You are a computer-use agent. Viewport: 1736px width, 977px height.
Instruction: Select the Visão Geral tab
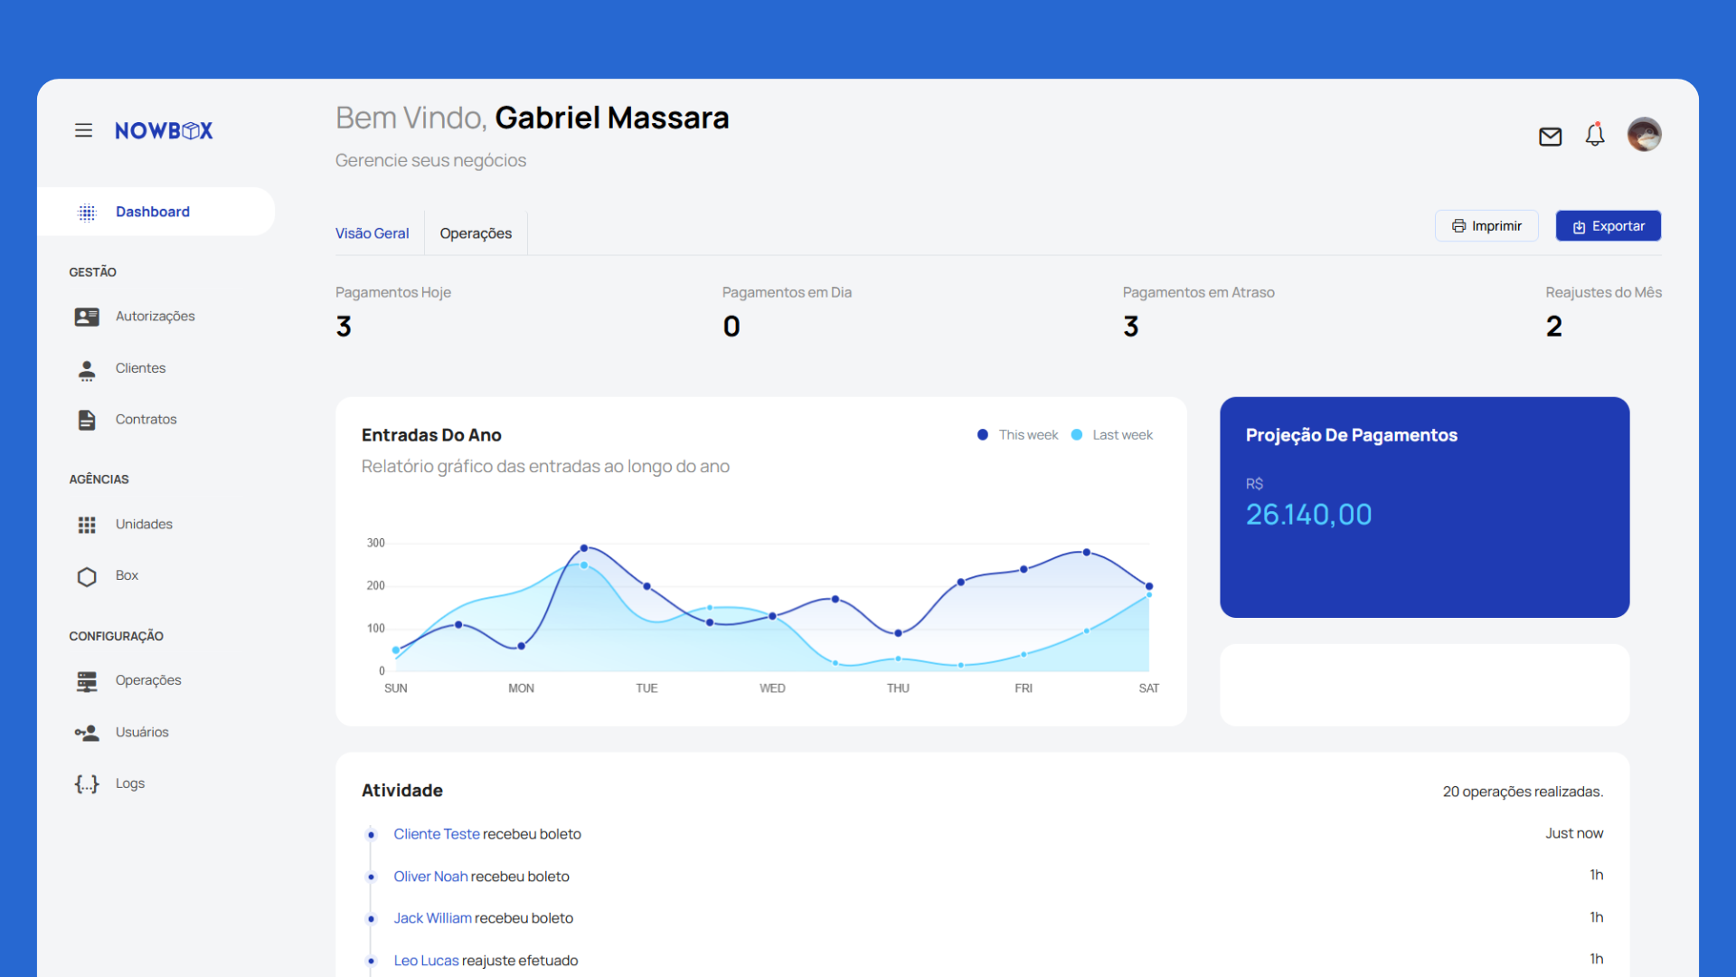(x=372, y=233)
